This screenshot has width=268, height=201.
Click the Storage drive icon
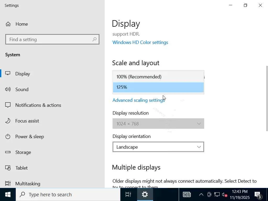[8, 152]
